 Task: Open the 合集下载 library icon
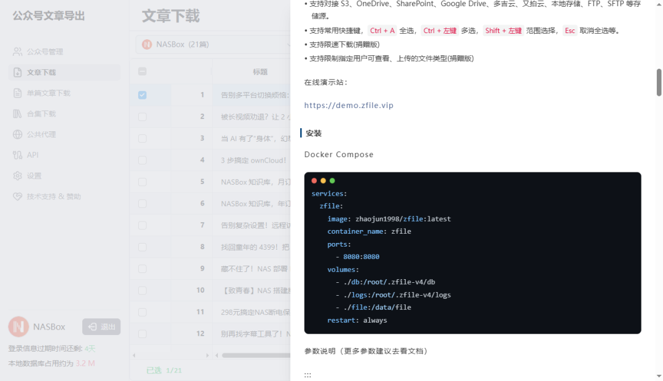[18, 114]
